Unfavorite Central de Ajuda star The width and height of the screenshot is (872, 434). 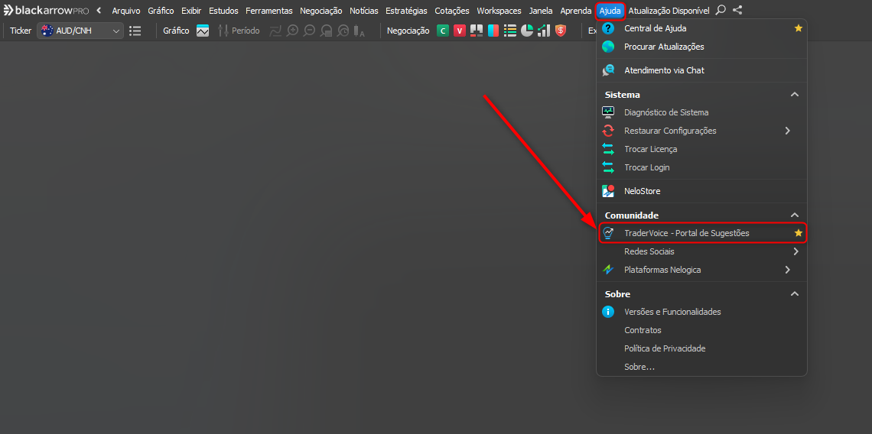pyautogui.click(x=798, y=28)
